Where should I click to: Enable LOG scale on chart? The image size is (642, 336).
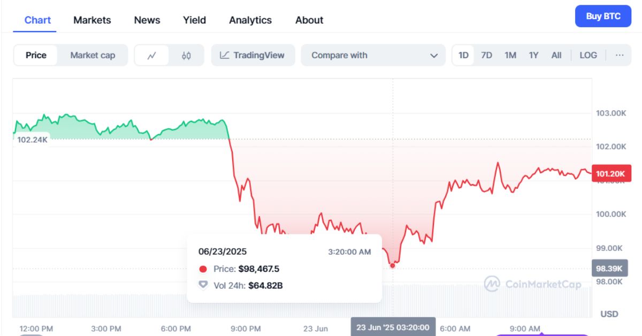(x=588, y=55)
